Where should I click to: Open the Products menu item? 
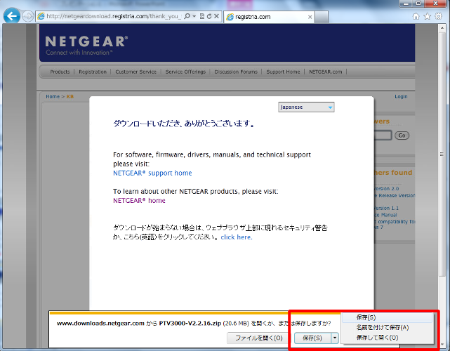coord(60,72)
